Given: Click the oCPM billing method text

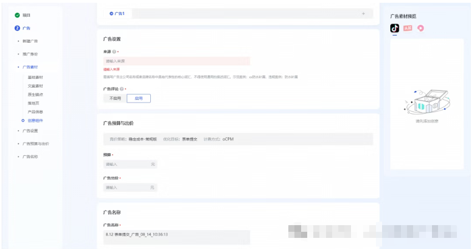Looking at the screenshot, I should (228, 139).
